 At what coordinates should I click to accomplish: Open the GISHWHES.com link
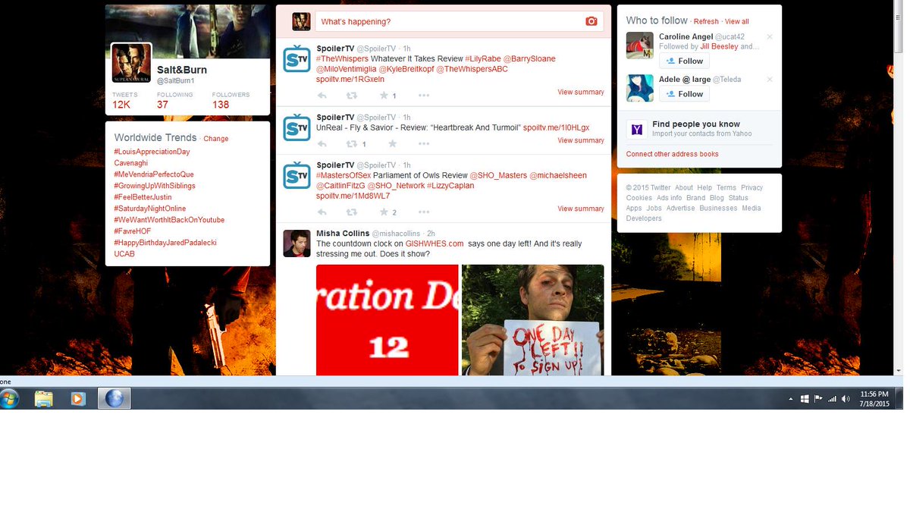(434, 243)
